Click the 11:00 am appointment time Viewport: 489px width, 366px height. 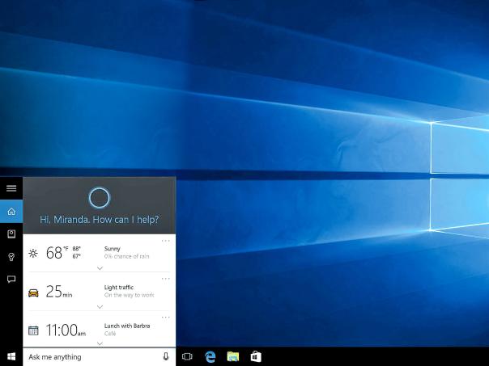pyautogui.click(x=66, y=330)
